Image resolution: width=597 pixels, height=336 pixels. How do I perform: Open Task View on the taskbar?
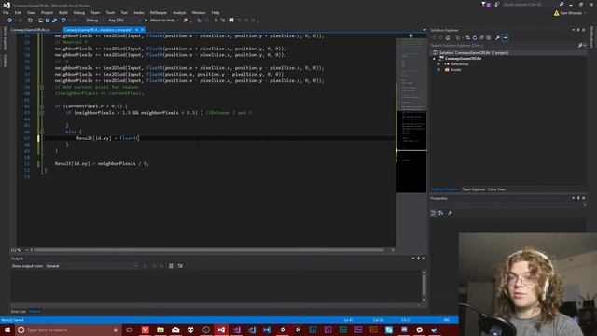130,329
